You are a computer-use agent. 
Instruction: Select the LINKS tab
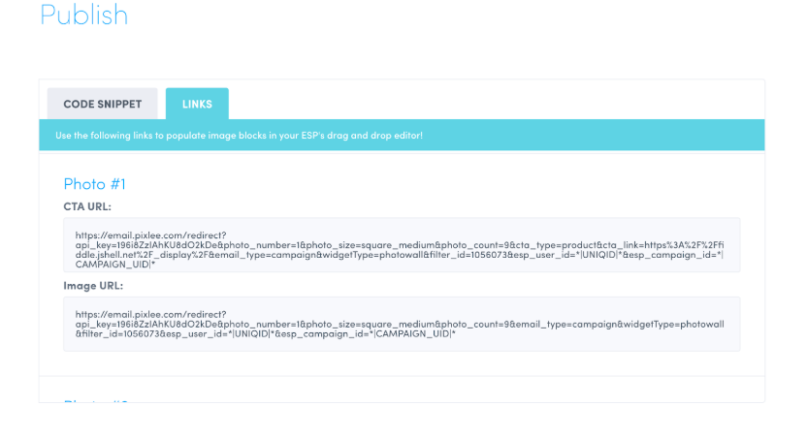pos(197,104)
